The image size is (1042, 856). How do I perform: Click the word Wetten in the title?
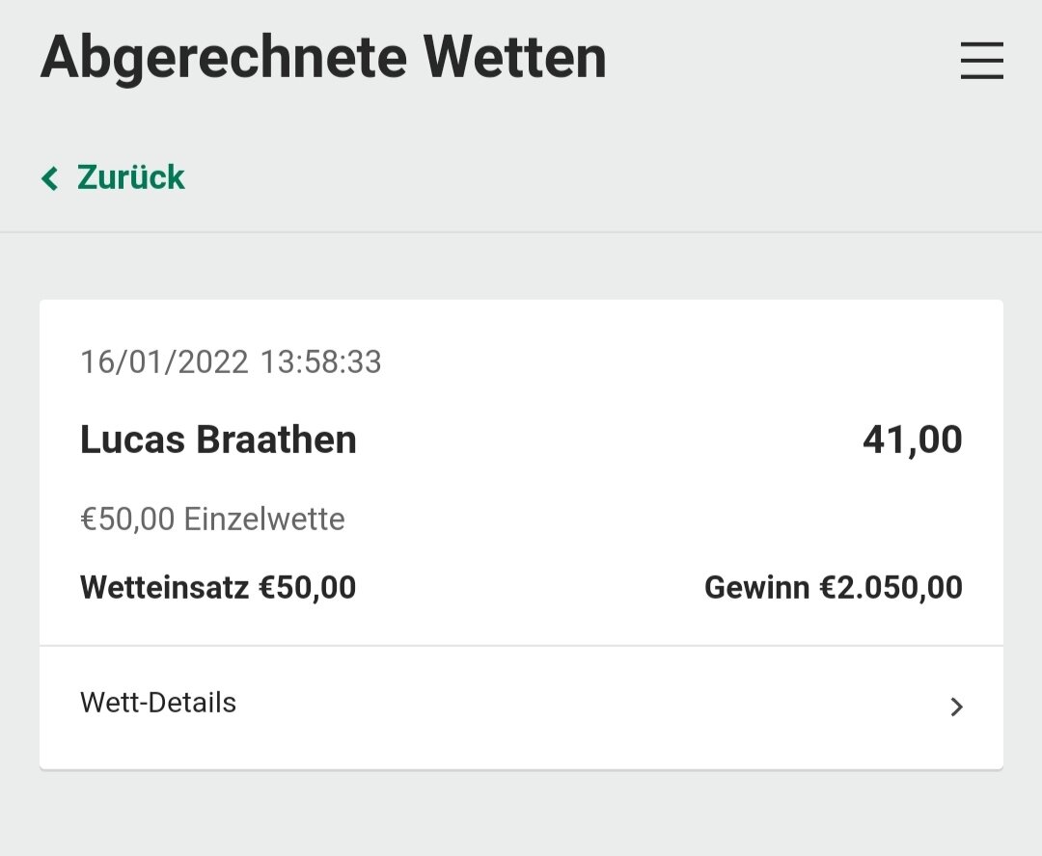(514, 57)
